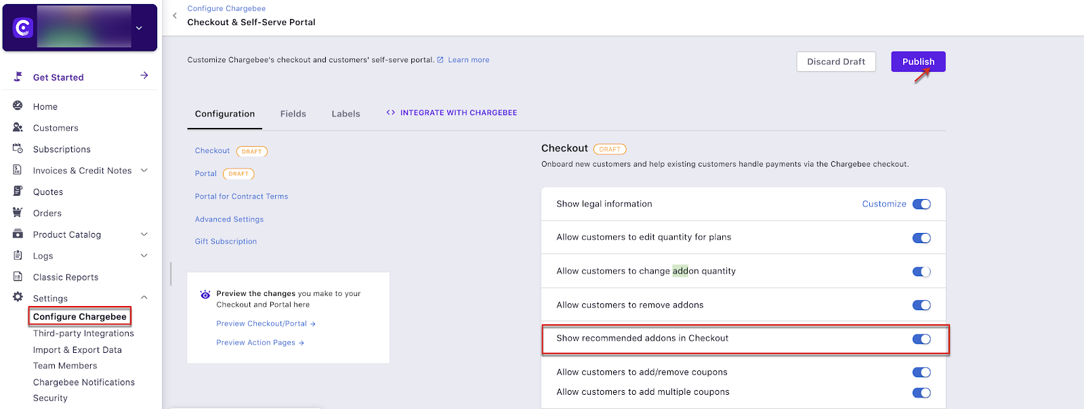
Task: Open Classic Reports in the sidebar
Action: click(66, 277)
